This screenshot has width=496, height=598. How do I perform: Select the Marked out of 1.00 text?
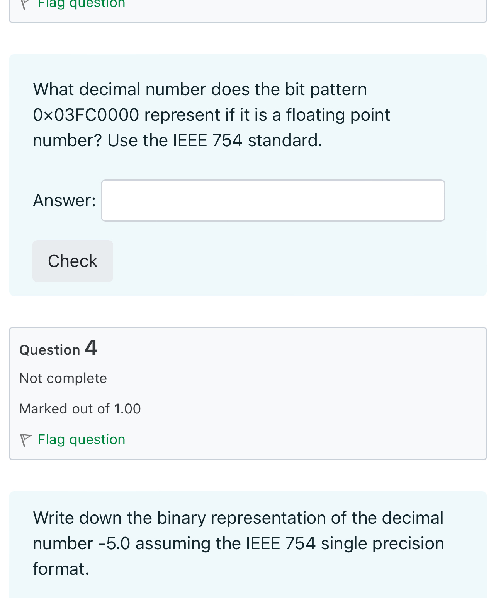coord(80,409)
